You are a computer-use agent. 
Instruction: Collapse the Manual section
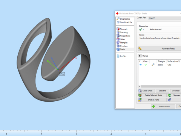(x=140, y=56)
